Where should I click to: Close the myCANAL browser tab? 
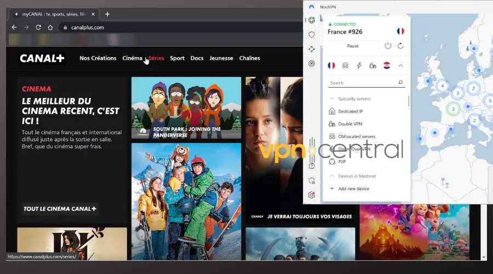pos(93,14)
